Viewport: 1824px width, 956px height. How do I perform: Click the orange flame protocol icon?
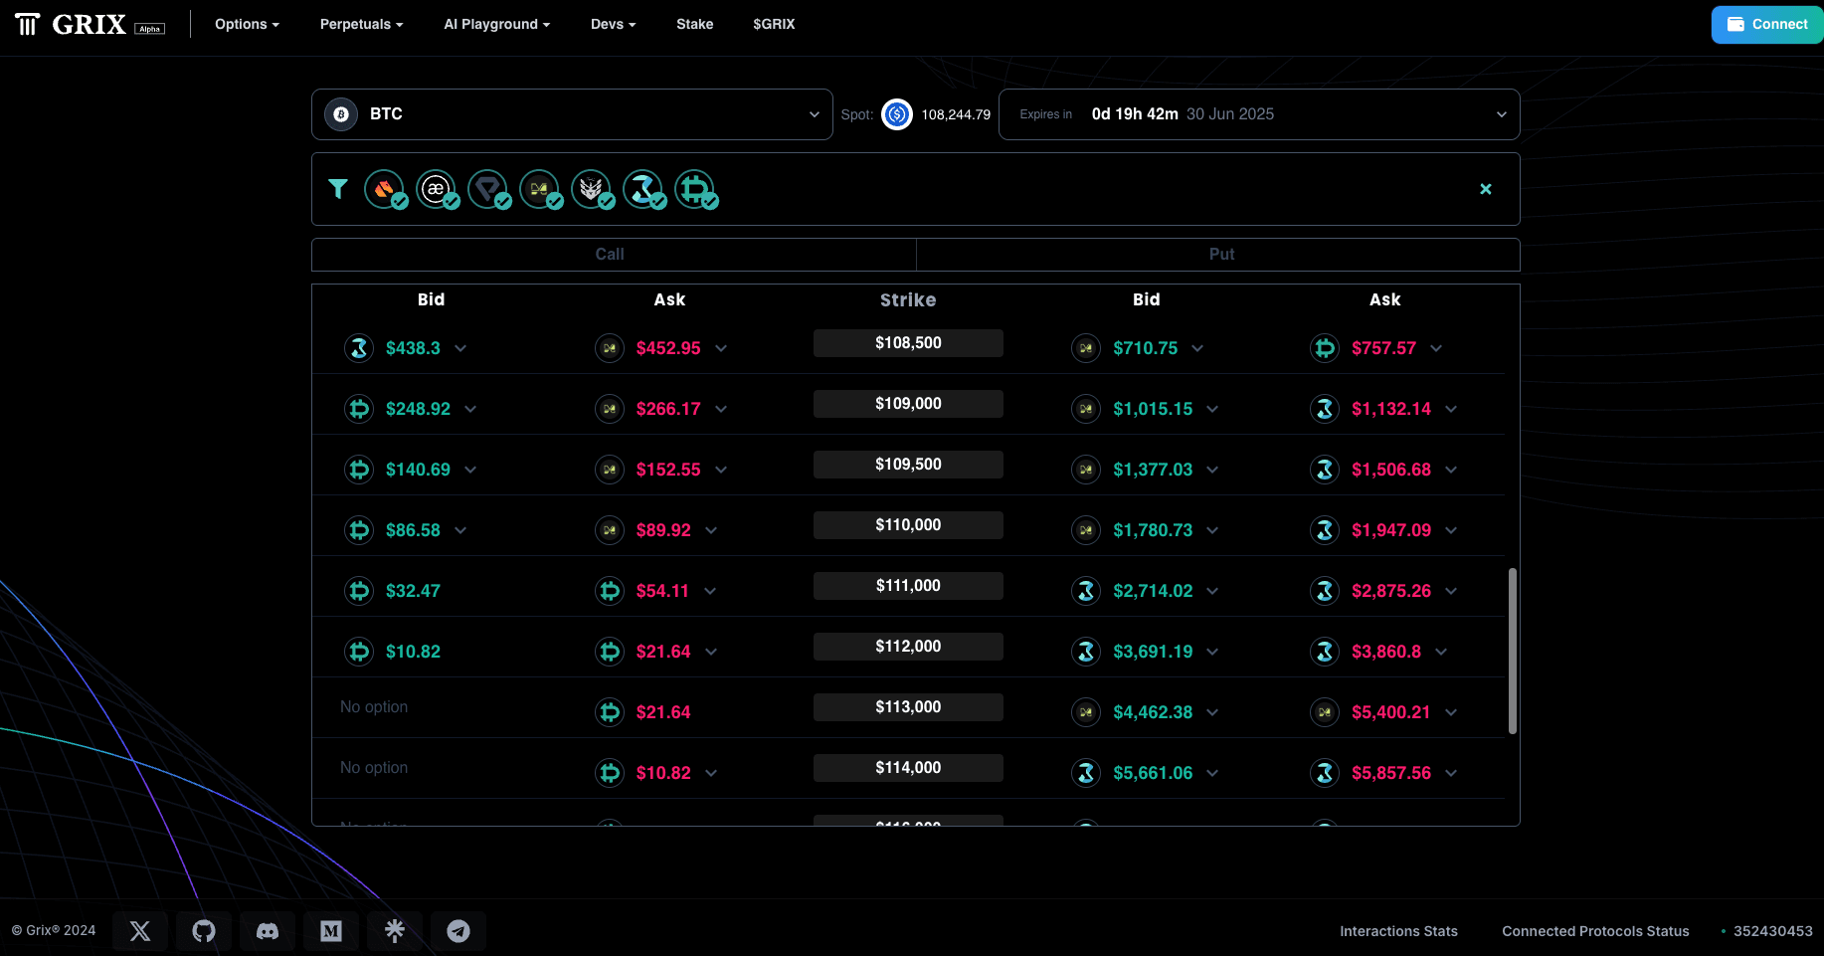coord(386,188)
